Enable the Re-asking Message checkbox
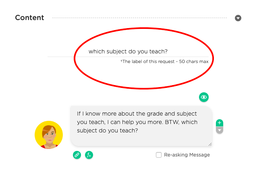Viewport: 253px width, 177px height. 159,155
